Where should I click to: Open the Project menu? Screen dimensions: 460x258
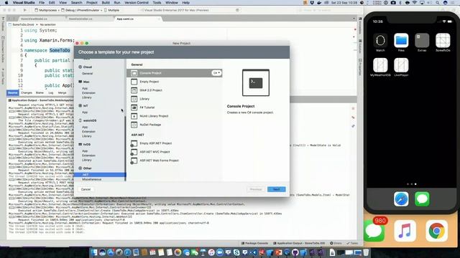click(x=91, y=3)
